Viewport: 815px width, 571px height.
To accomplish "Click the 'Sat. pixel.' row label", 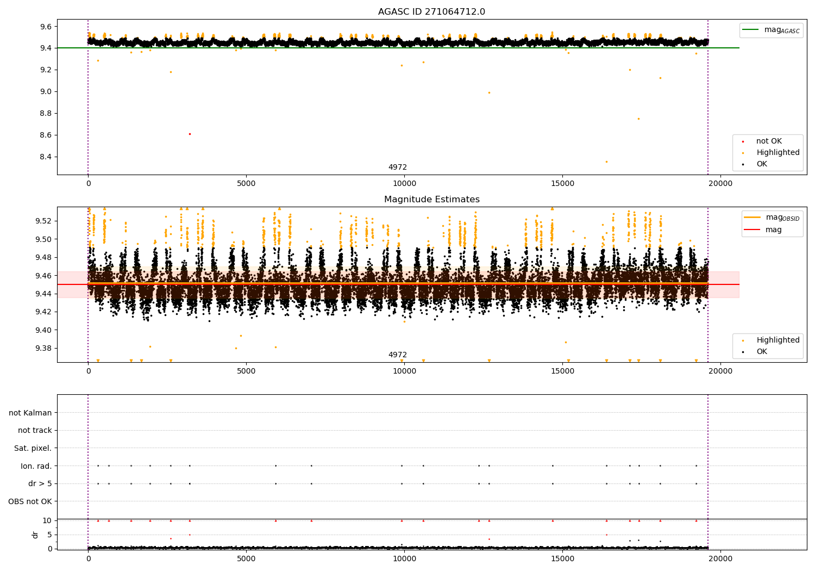I will click(x=33, y=448).
